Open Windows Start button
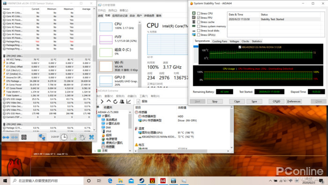This screenshot has width=328, height=185. click(x=5, y=181)
